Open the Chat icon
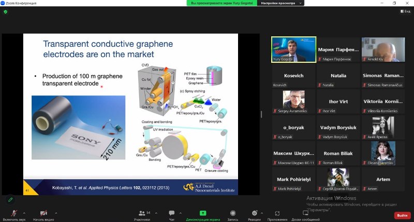 (172, 213)
